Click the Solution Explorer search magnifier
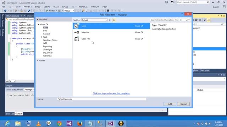 pos(222,24)
